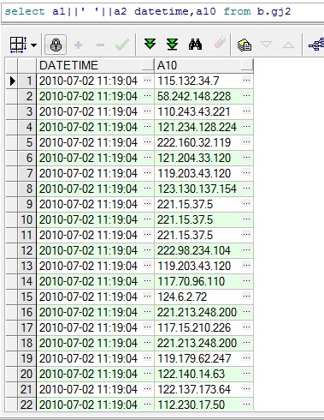Select row number 22 header
The width and height of the screenshot is (324, 420).
click(x=27, y=405)
